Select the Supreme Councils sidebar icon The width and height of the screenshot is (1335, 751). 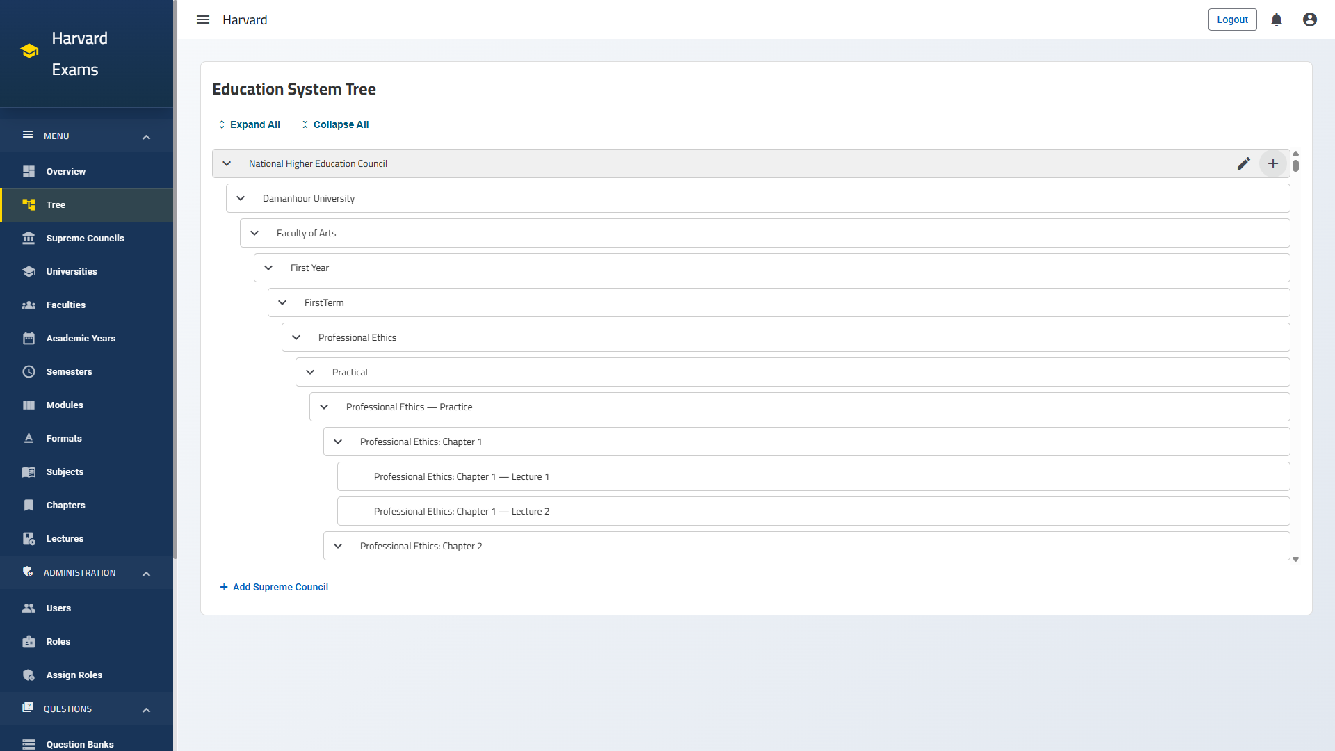(29, 238)
